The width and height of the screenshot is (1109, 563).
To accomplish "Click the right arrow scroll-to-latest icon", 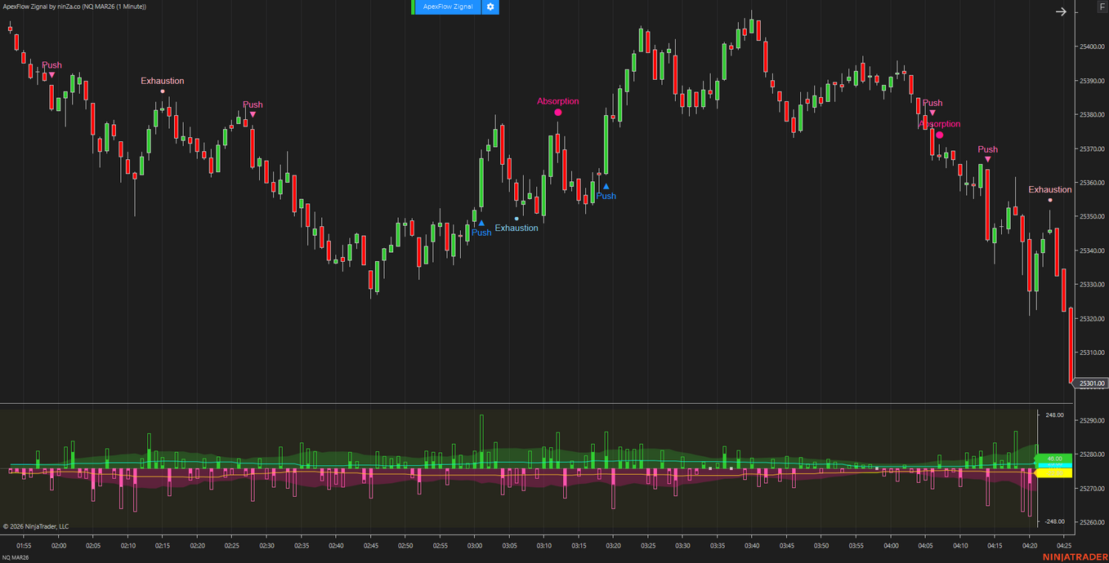I will (x=1061, y=11).
